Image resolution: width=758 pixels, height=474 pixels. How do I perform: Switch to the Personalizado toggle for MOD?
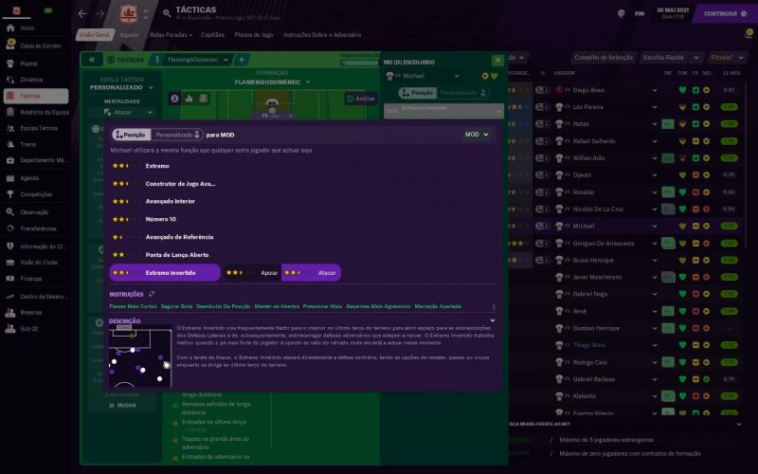pyautogui.click(x=177, y=135)
